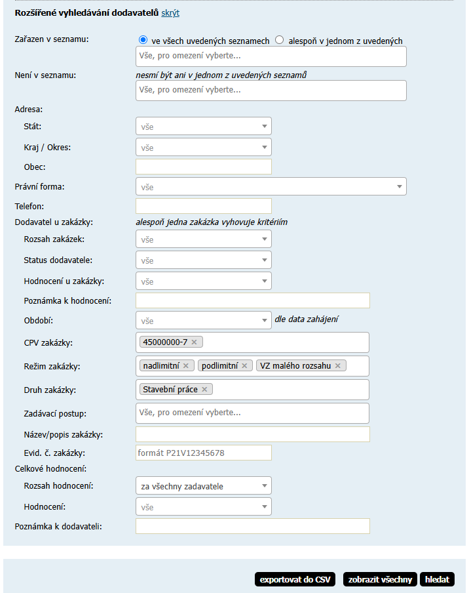469x593 pixels.
Task: Open the Právní forma dropdown
Action: [x=271, y=187]
